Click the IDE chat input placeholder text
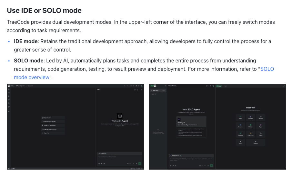 click(x=107, y=157)
